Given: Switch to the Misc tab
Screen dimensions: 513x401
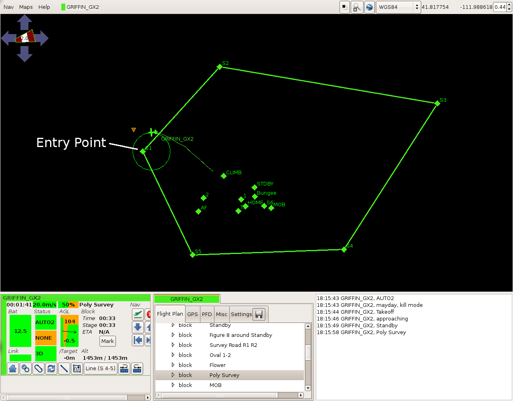Looking at the screenshot, I should tap(222, 314).
